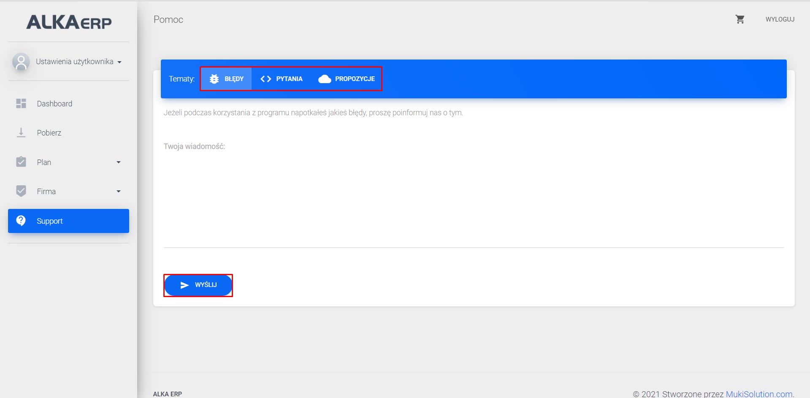Open Pobierz from the sidebar

point(68,133)
